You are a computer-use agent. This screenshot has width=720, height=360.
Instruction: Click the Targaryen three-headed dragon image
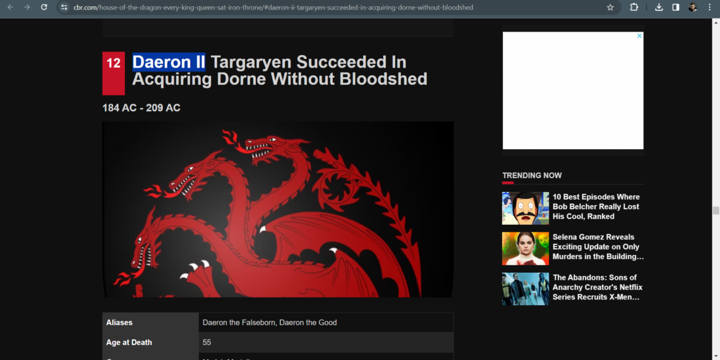(x=278, y=210)
